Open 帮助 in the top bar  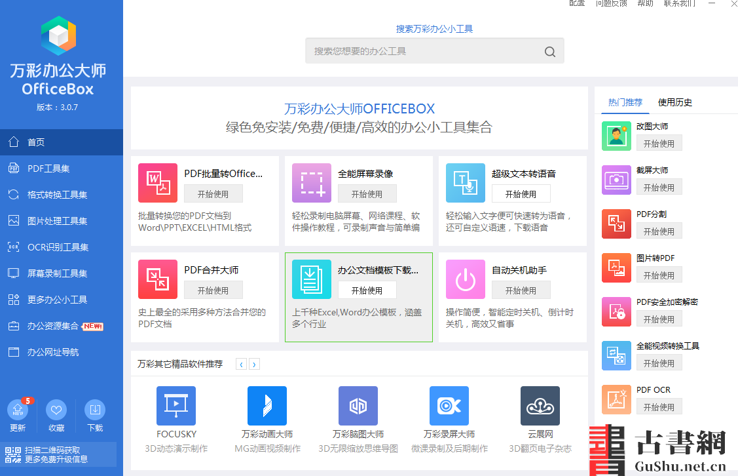point(645,3)
